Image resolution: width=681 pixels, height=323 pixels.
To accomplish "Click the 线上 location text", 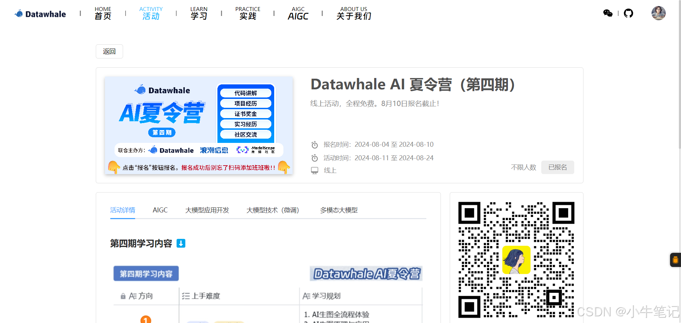I will click(x=330, y=171).
